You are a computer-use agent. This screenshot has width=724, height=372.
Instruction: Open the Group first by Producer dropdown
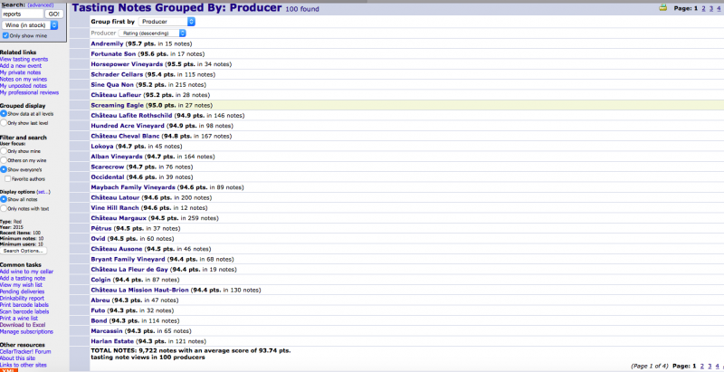(167, 22)
